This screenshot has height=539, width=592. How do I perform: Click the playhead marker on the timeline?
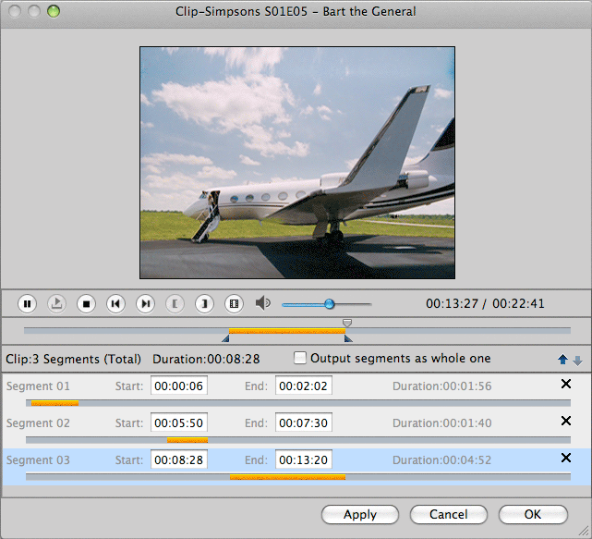coord(347,323)
